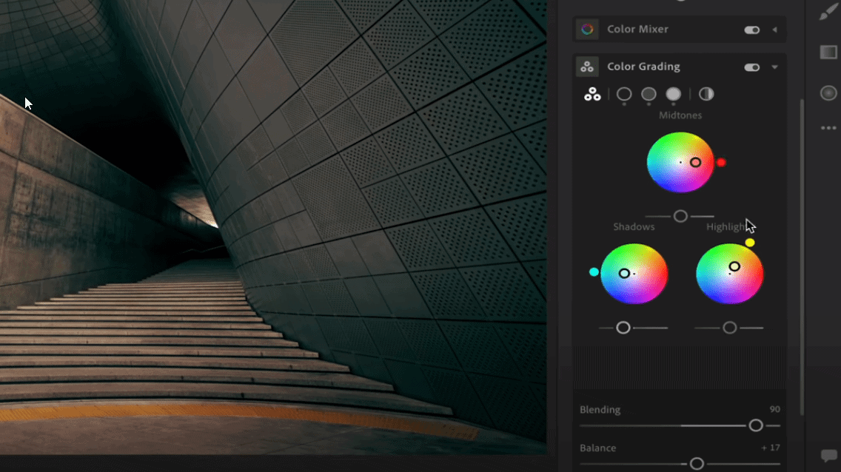Click the Color Grading panel icon

[x=588, y=67]
